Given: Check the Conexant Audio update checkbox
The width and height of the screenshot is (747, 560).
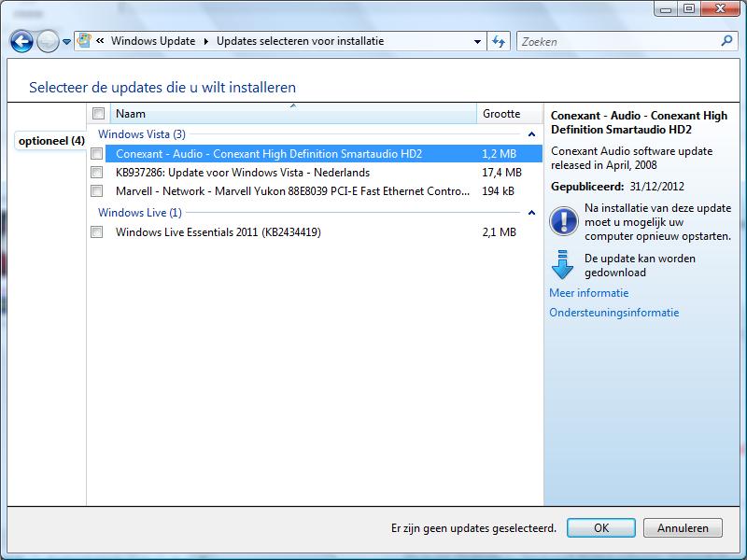Looking at the screenshot, I should [x=97, y=153].
